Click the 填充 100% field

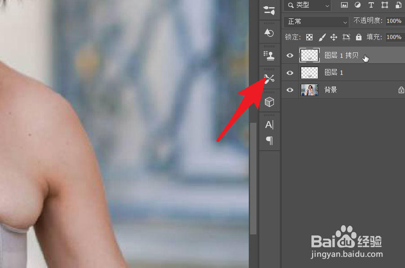pos(395,37)
